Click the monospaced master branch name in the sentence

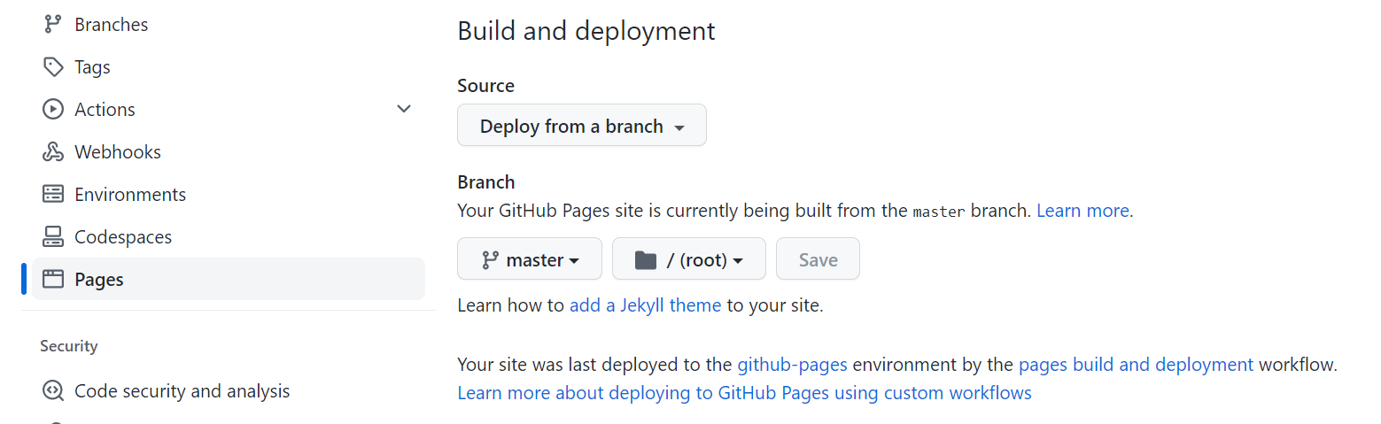pos(939,212)
